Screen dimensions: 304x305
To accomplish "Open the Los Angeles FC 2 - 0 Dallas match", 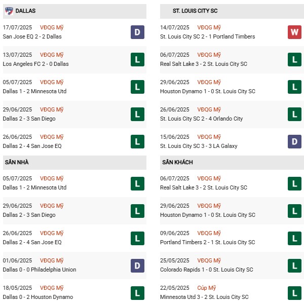I will pyautogui.click(x=35, y=64).
